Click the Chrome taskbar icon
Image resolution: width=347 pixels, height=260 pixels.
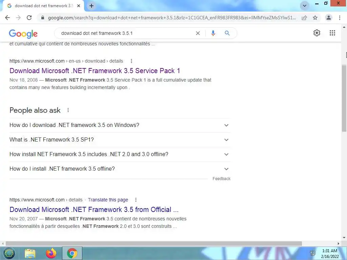click(x=72, y=253)
